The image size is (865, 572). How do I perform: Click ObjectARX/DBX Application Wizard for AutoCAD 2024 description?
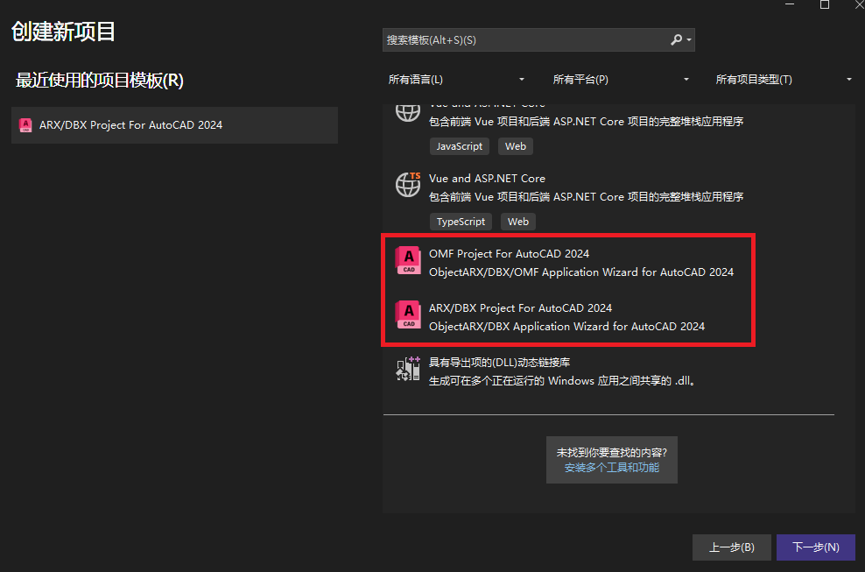click(567, 327)
